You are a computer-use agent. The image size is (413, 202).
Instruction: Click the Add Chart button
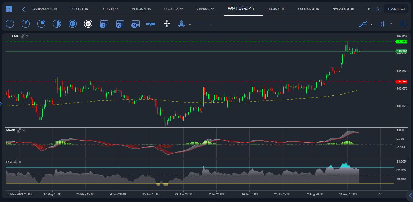coord(396,9)
